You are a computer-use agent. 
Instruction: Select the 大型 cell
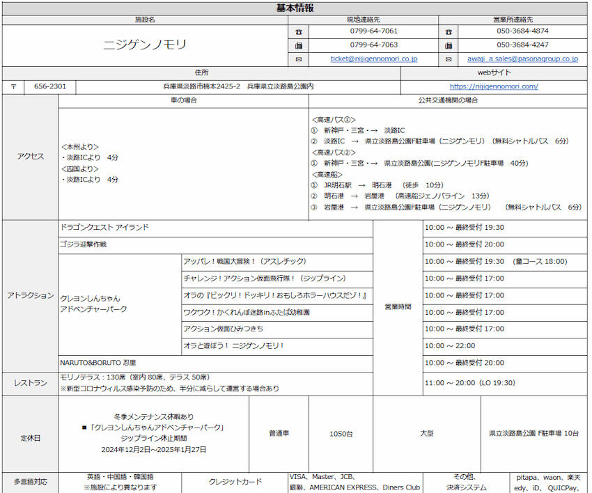[x=427, y=434]
